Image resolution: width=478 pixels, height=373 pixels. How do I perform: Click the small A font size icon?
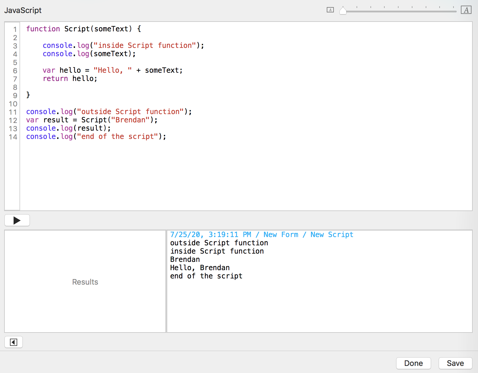pos(330,10)
